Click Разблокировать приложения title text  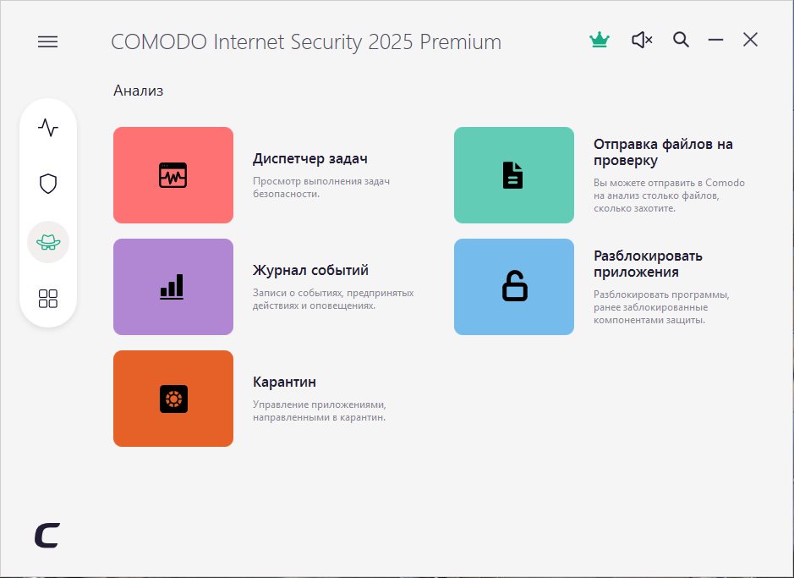coord(648,264)
